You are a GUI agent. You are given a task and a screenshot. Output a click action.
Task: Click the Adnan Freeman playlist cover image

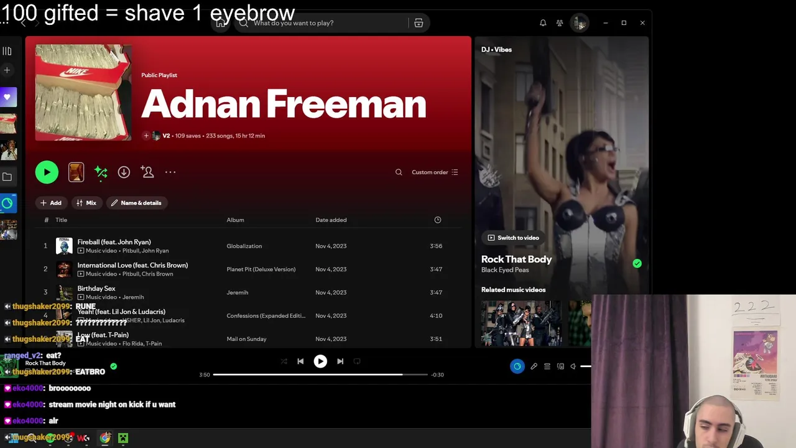(83, 93)
